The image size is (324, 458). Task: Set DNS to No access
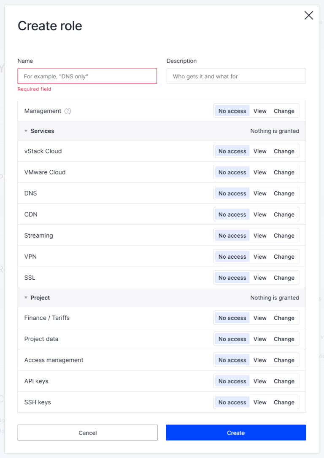pyautogui.click(x=232, y=193)
